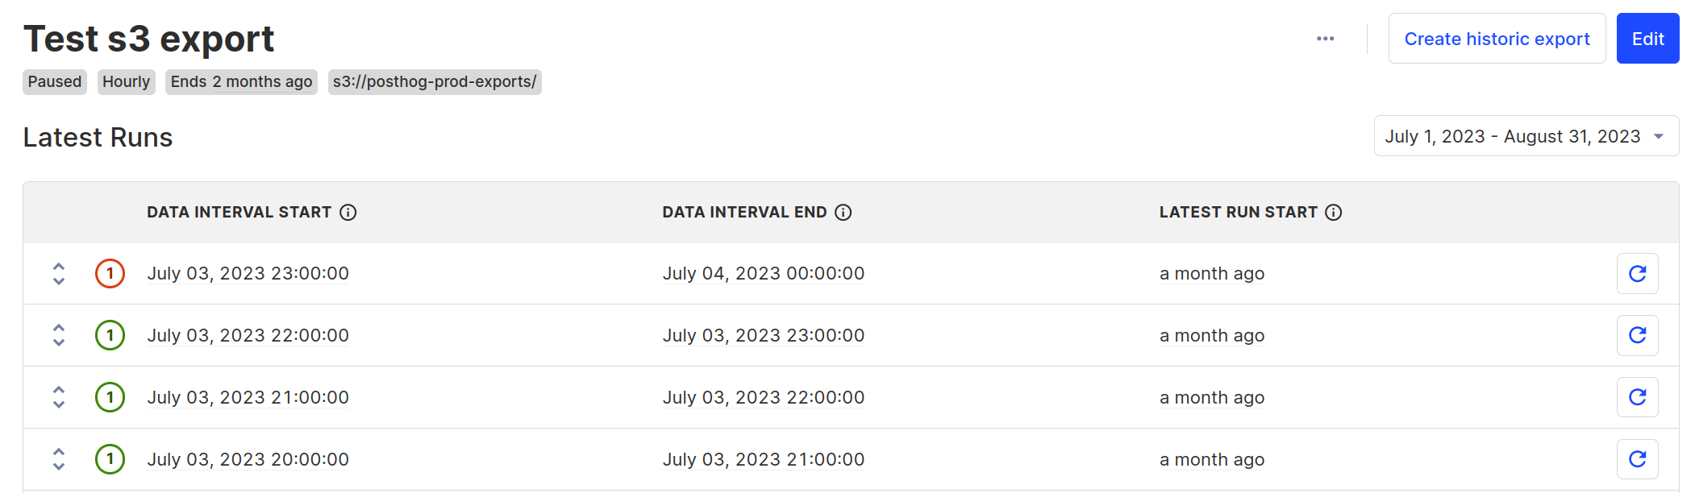The image size is (1695, 493).
Task: Expand the July 03 20:00 run row
Action: 58,458
